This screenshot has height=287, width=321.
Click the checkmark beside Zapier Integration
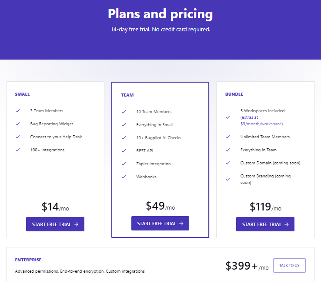124,164
